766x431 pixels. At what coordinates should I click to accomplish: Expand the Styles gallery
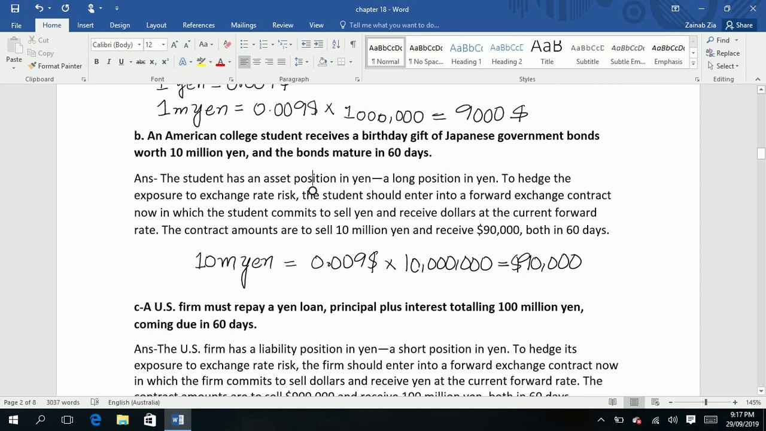(693, 63)
